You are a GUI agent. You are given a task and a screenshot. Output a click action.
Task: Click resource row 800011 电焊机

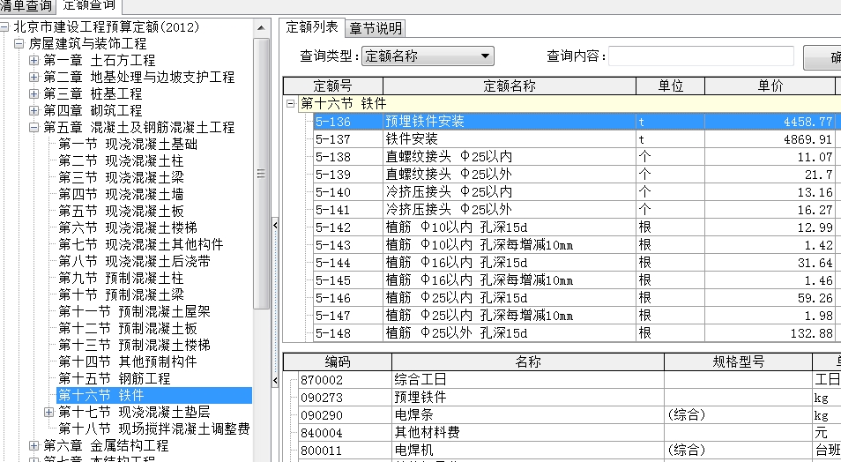tap(569, 451)
